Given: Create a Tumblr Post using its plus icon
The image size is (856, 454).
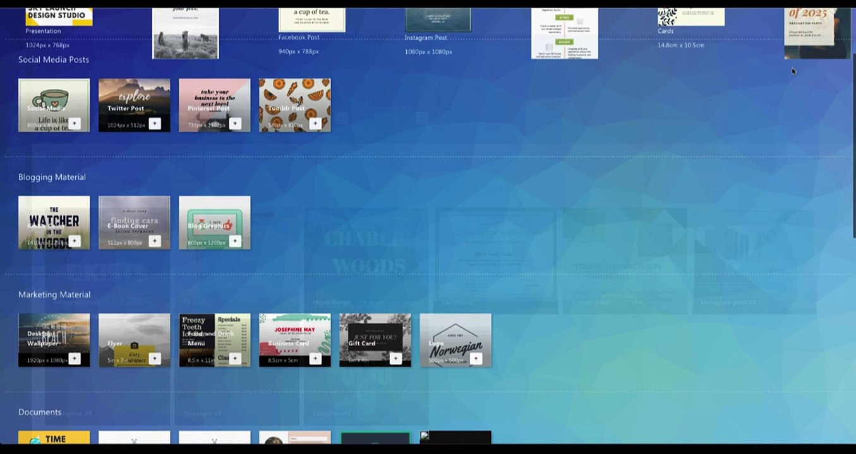Looking at the screenshot, I should pyautogui.click(x=315, y=124).
